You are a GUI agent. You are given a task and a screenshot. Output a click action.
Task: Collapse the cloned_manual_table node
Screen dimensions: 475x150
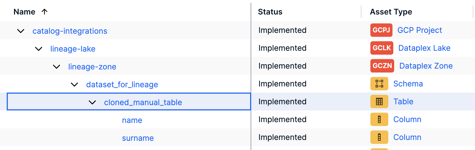pyautogui.click(x=92, y=102)
